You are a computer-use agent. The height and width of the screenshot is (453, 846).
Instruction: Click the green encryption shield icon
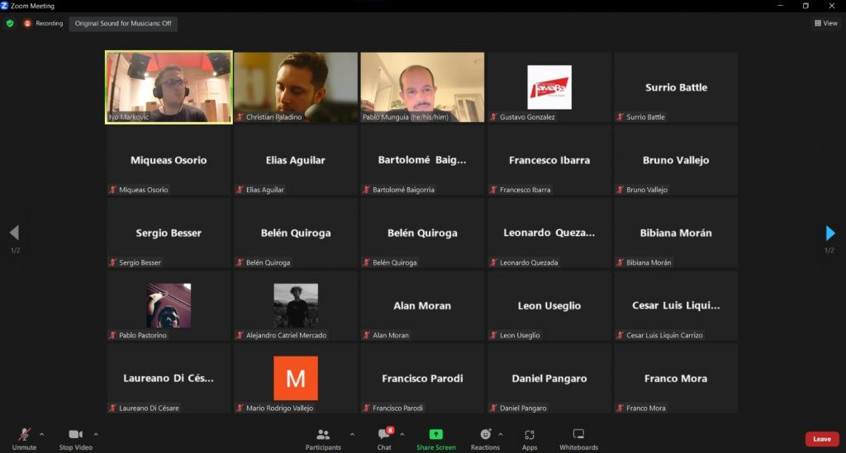(10, 23)
